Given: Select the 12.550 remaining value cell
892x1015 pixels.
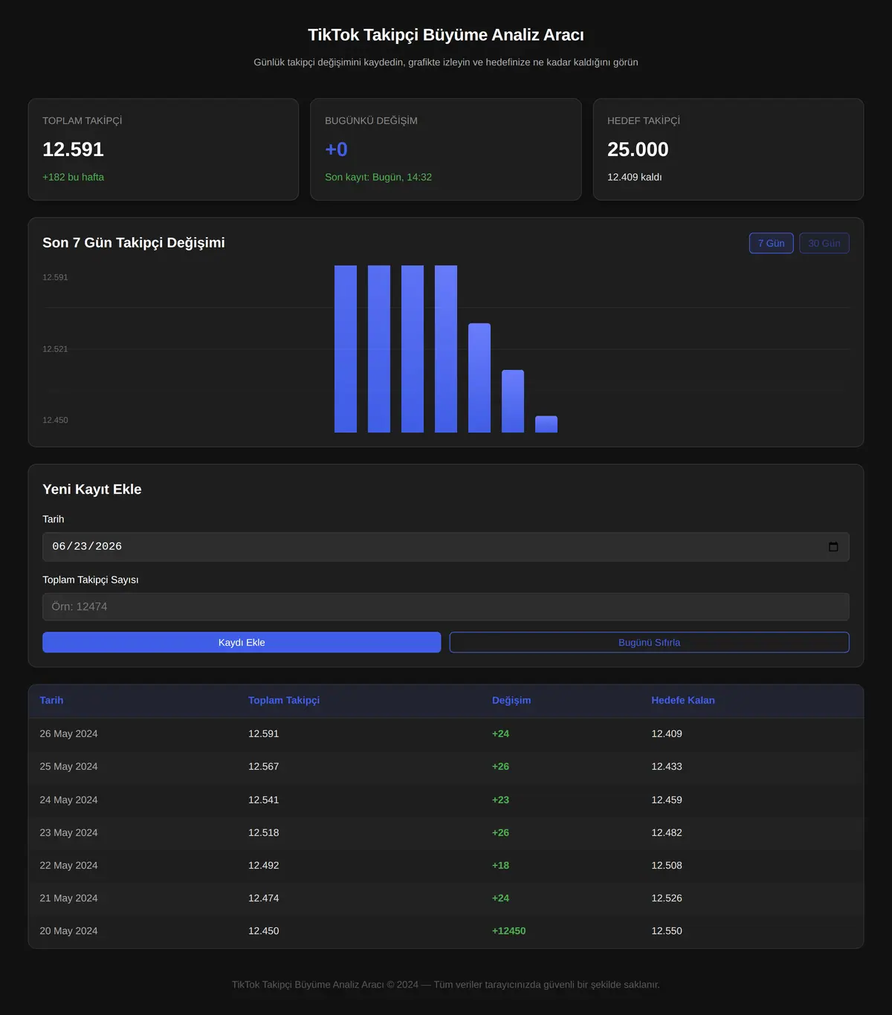Looking at the screenshot, I should (667, 931).
